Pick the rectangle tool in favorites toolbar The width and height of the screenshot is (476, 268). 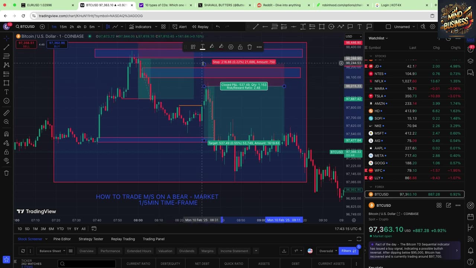(x=322, y=27)
